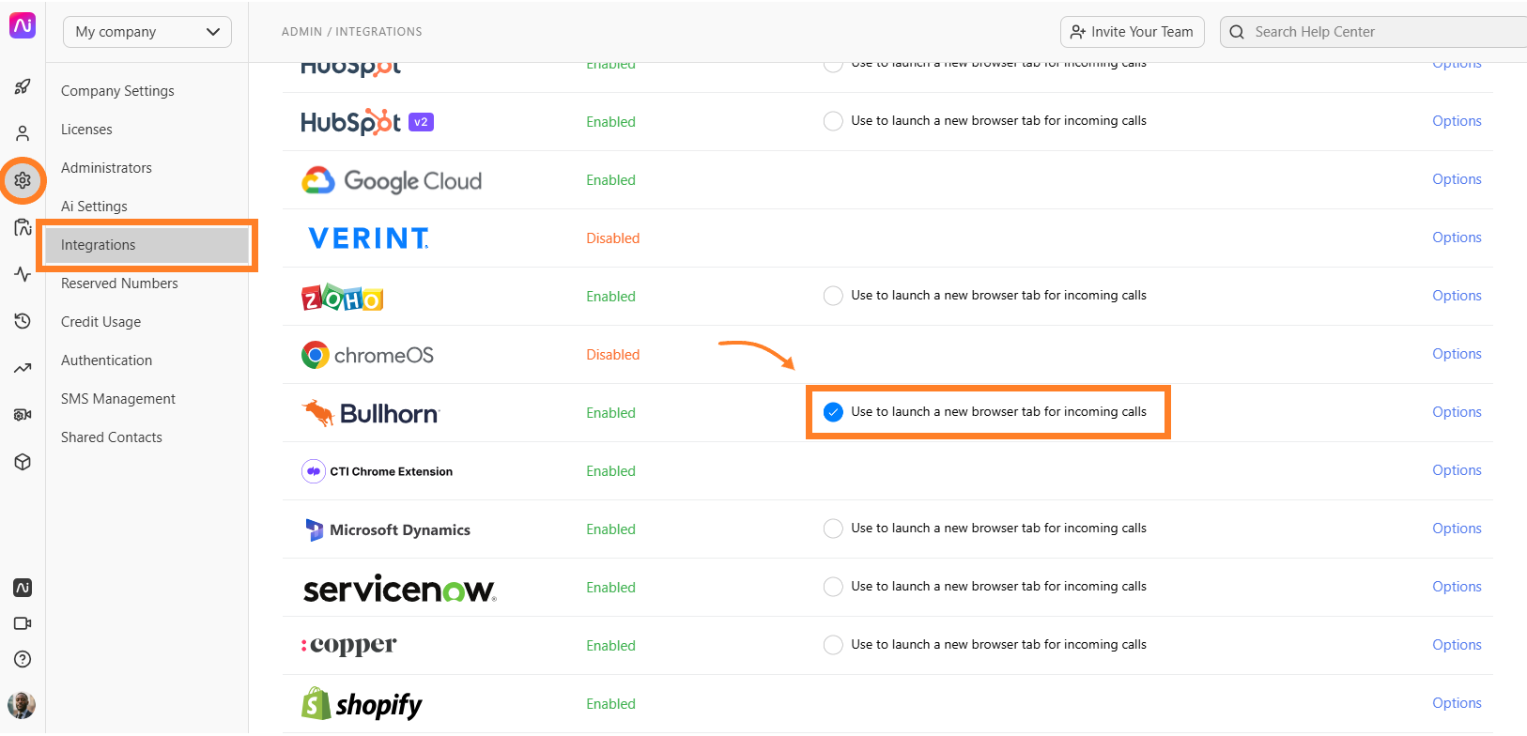Open Authentication menu item

[106, 360]
